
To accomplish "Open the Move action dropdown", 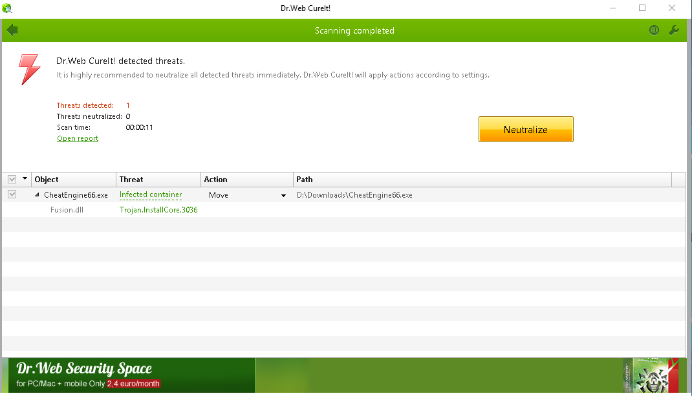I will click(283, 195).
